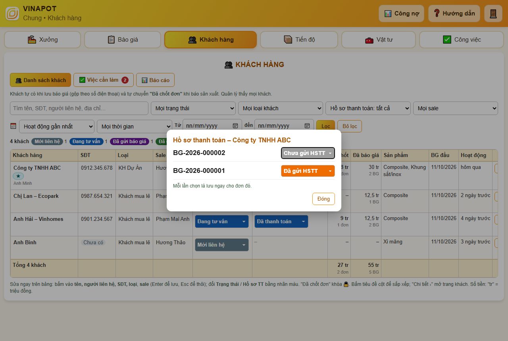This screenshot has width=508, height=341.
Task: Click the calendar icon beside the sort dropdown
Action: pos(13,126)
